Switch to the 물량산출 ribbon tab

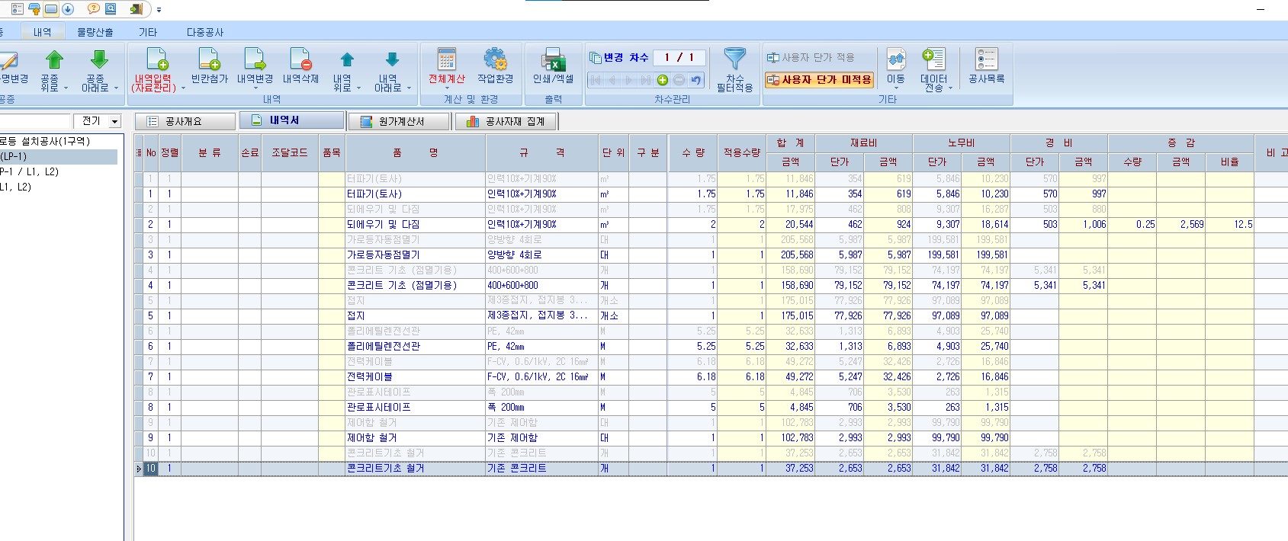pos(95,32)
